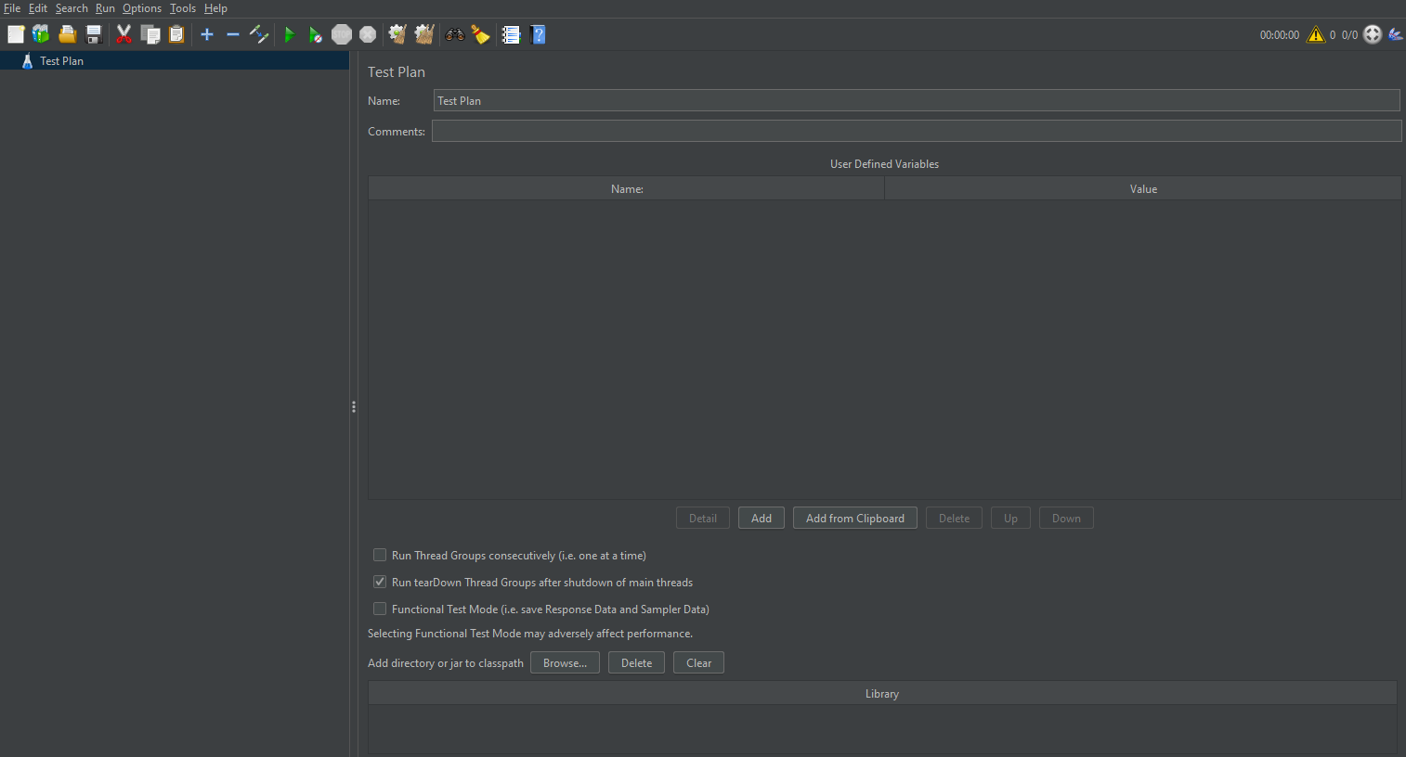Check Run Thread Groups consecutively
This screenshot has height=757, width=1406.
pyautogui.click(x=380, y=555)
